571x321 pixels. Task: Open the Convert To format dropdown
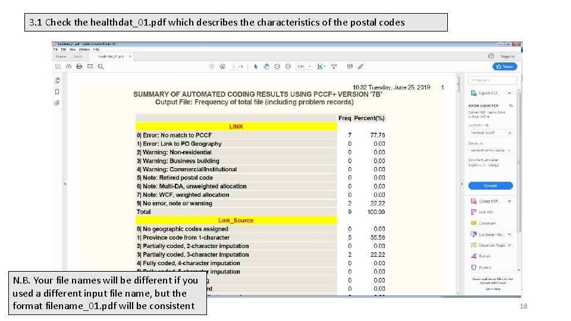tap(491, 150)
